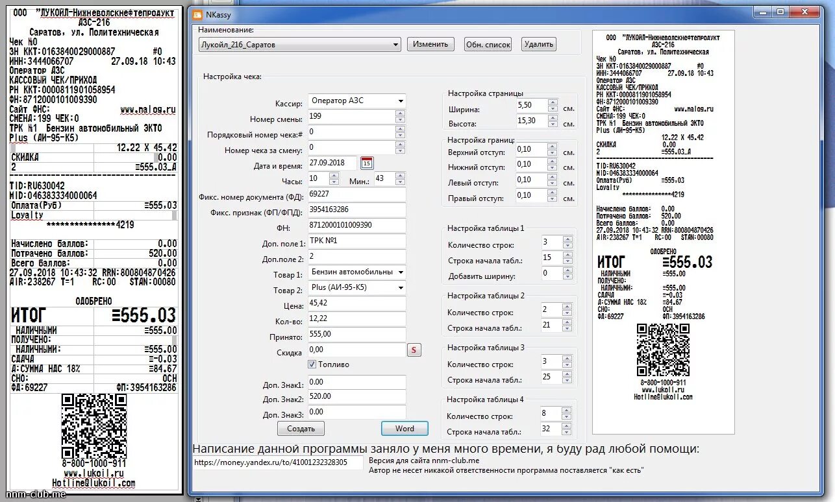Click the Мин. spinner arrows
Viewport: 835px width, 502px height.
(x=400, y=179)
